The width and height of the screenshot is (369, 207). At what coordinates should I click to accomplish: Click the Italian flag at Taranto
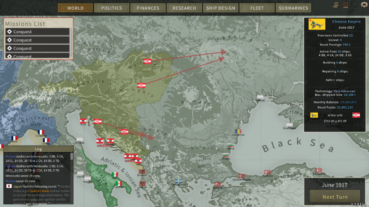[119, 183]
